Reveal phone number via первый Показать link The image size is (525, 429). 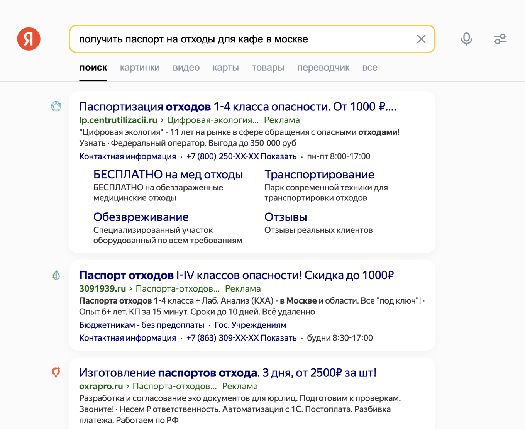(x=279, y=156)
